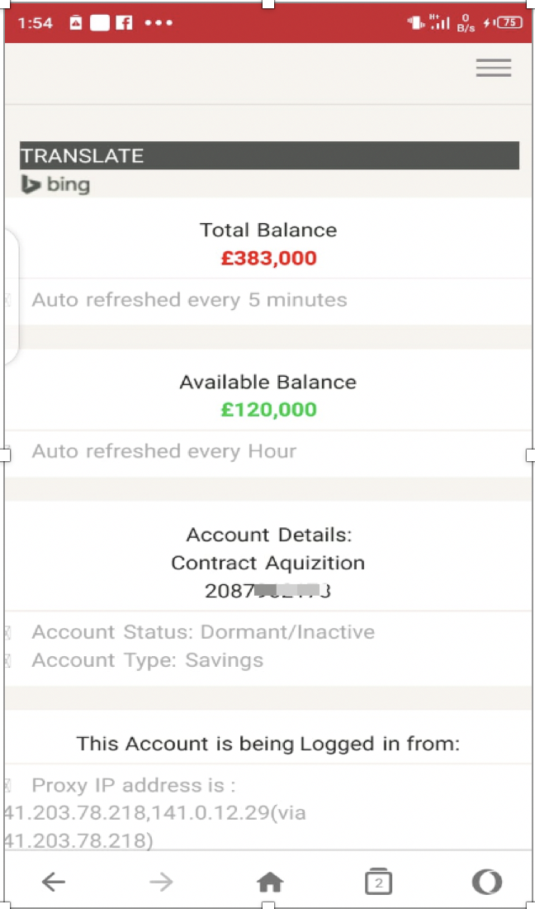535x909 pixels.
Task: Pull the side drawer handle on left edge
Action: (12, 296)
